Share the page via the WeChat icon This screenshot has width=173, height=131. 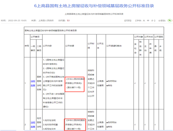[169, 20]
